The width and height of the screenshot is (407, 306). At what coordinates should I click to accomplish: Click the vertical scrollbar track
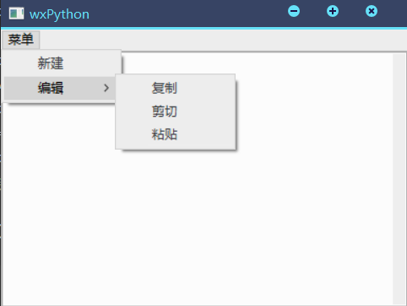[399, 179]
